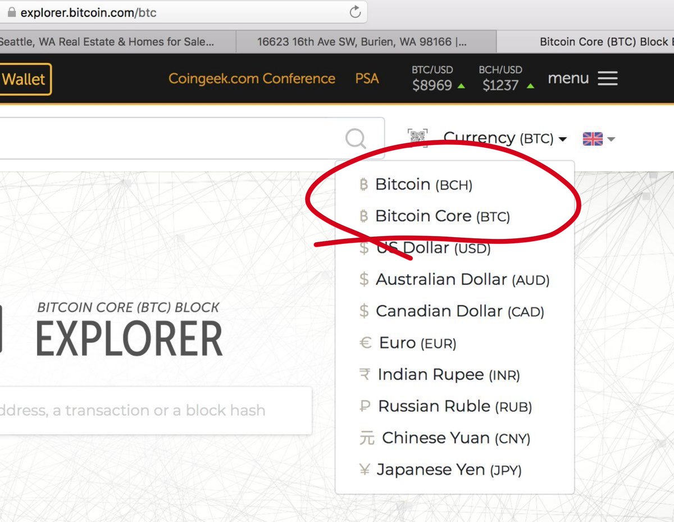Click the reload page icon in address bar

(355, 12)
